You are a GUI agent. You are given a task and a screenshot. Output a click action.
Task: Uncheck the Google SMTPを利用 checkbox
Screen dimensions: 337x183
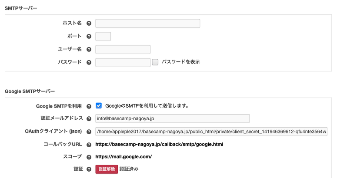pos(99,106)
